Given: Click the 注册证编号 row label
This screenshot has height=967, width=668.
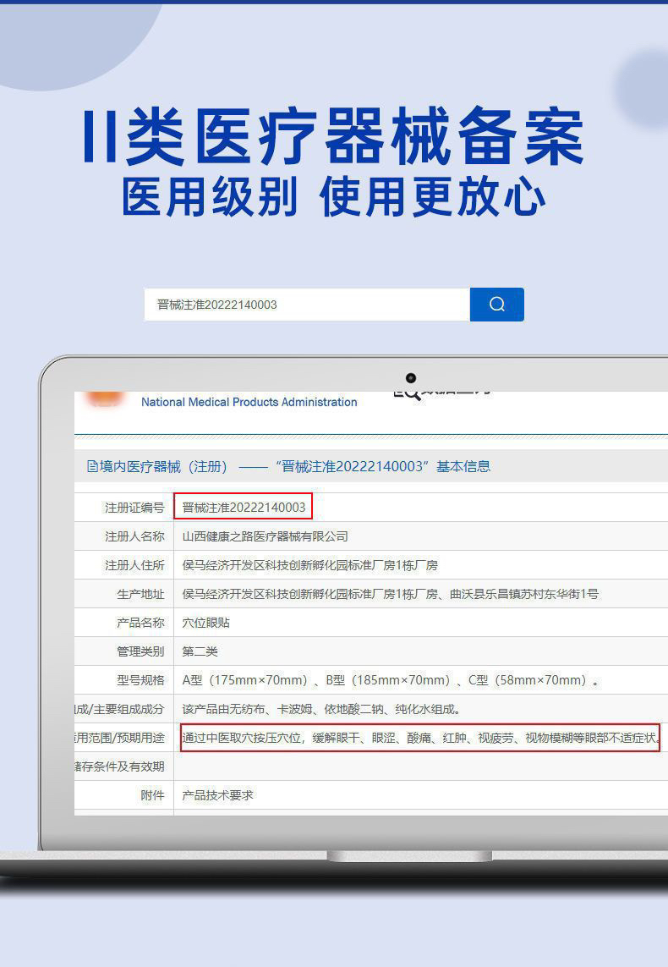Looking at the screenshot, I should click(134, 508).
